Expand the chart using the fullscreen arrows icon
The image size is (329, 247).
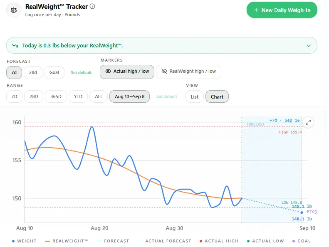308,122
